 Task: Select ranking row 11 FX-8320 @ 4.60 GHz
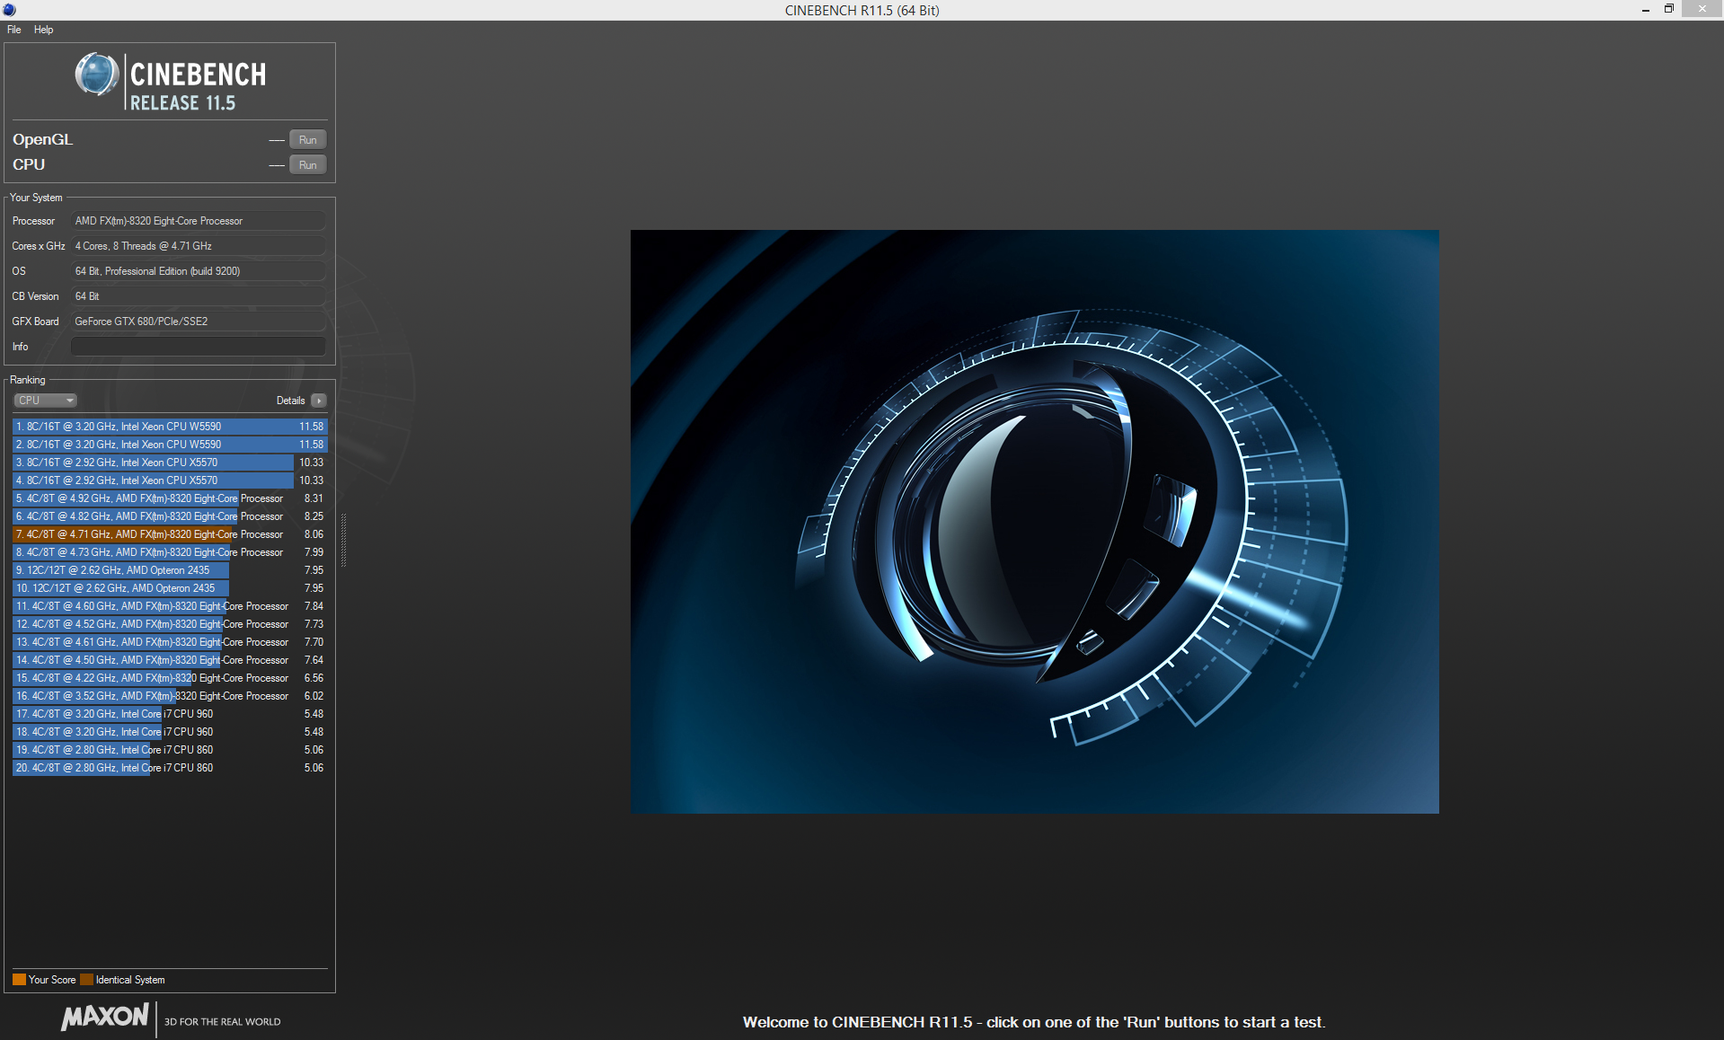point(170,606)
